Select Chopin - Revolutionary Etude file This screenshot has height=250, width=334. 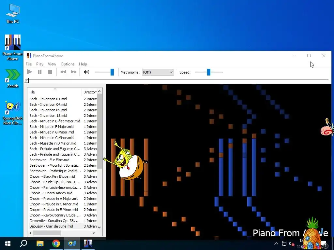click(55, 215)
